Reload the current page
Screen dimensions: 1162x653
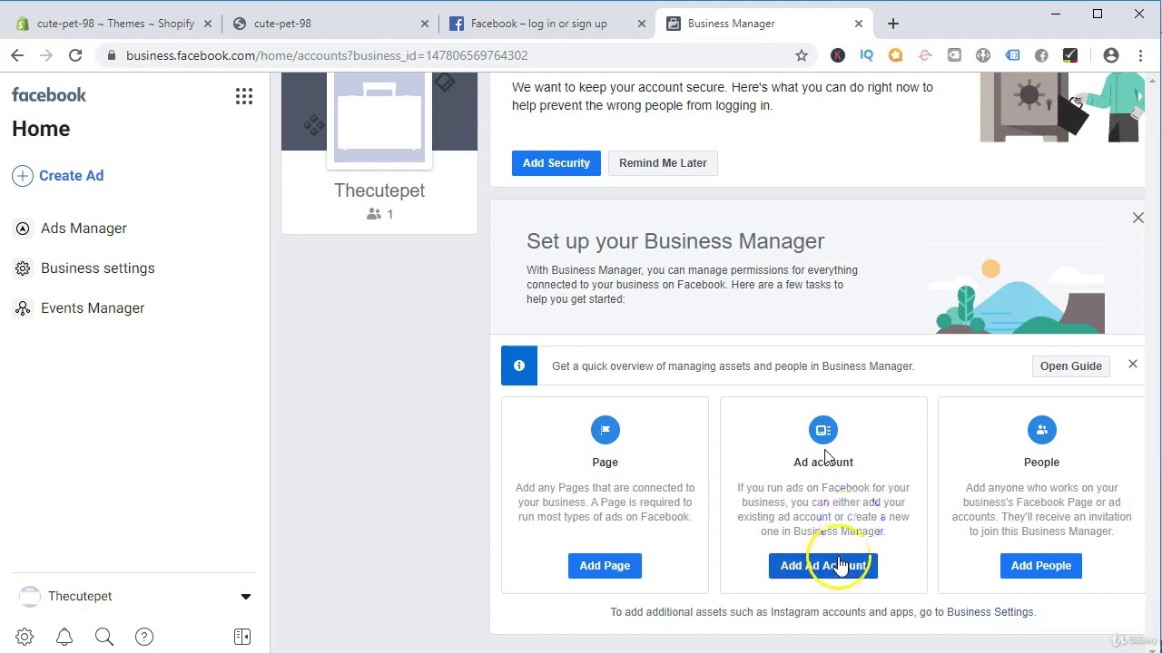coord(75,55)
